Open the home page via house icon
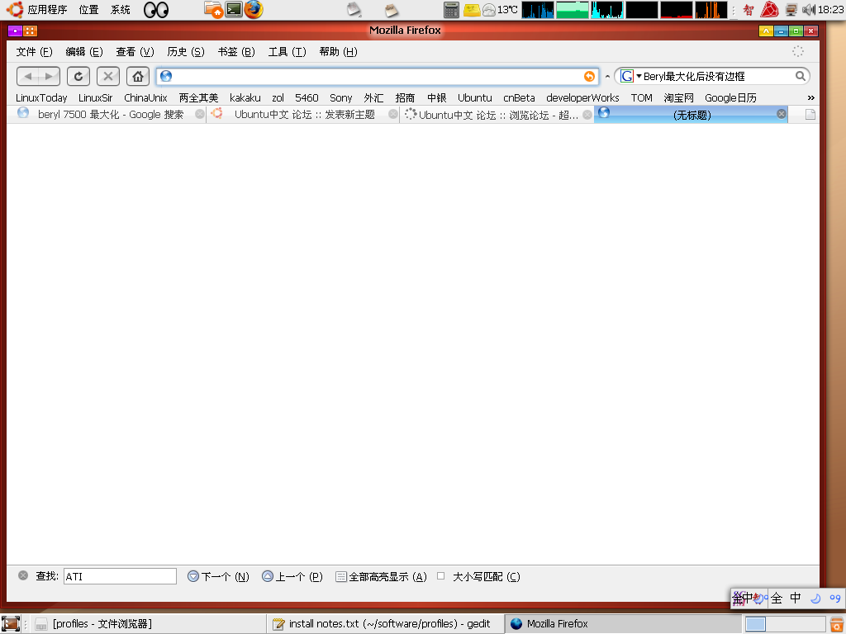This screenshot has width=846, height=634. (138, 76)
